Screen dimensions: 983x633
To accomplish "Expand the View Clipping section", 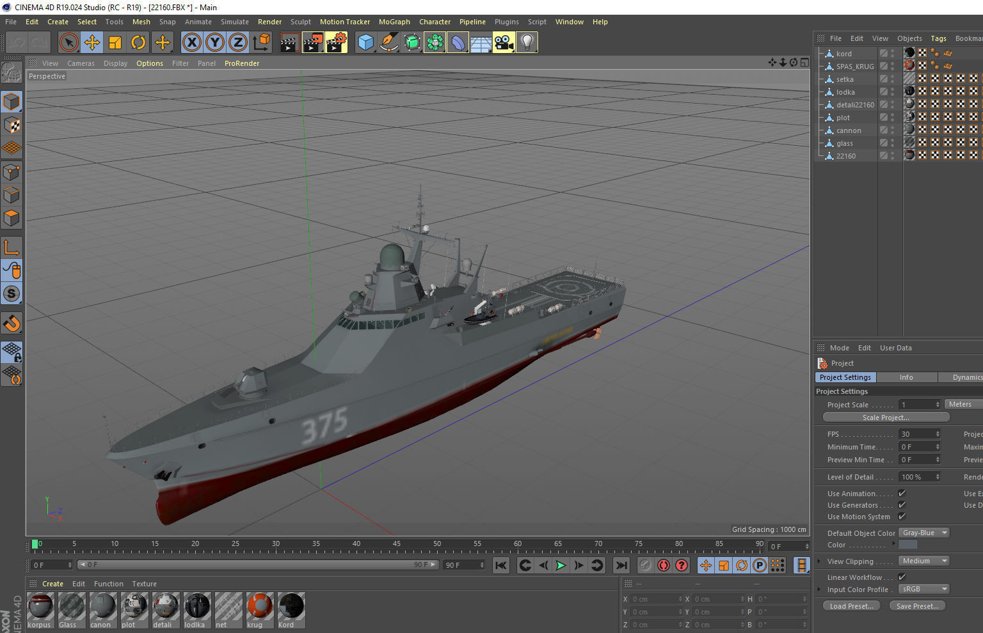I will (819, 561).
